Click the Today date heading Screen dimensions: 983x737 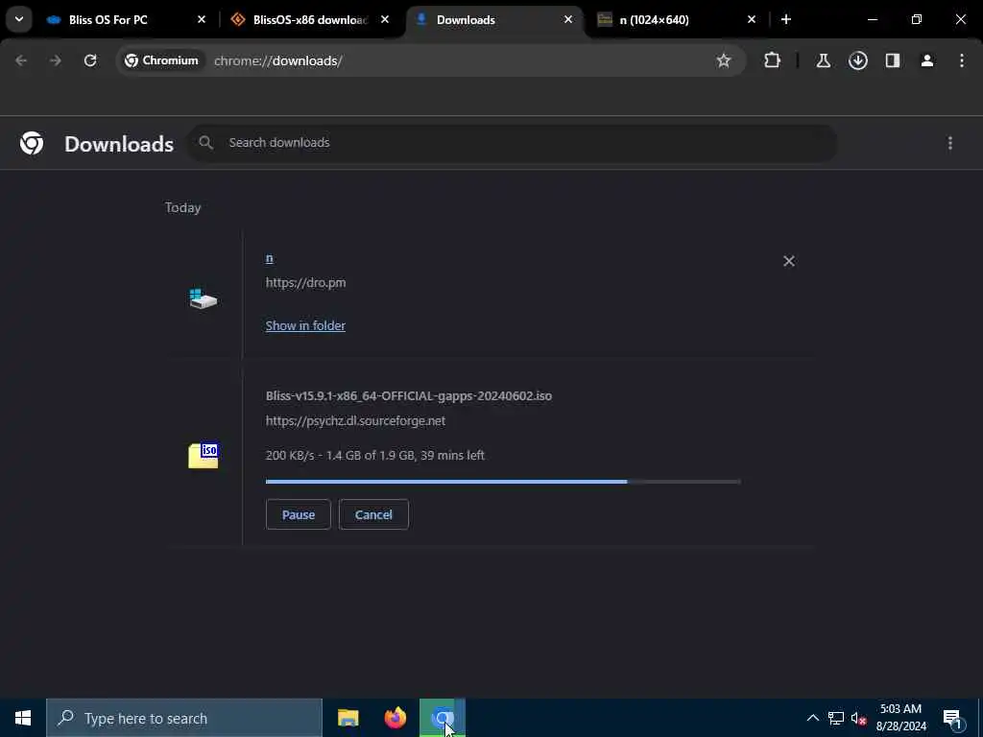(x=183, y=207)
